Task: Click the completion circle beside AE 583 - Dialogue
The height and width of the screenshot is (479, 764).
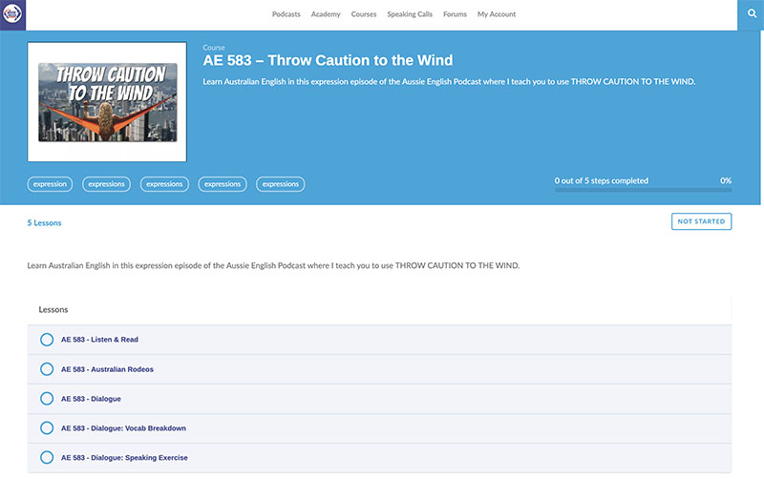Action: (47, 399)
